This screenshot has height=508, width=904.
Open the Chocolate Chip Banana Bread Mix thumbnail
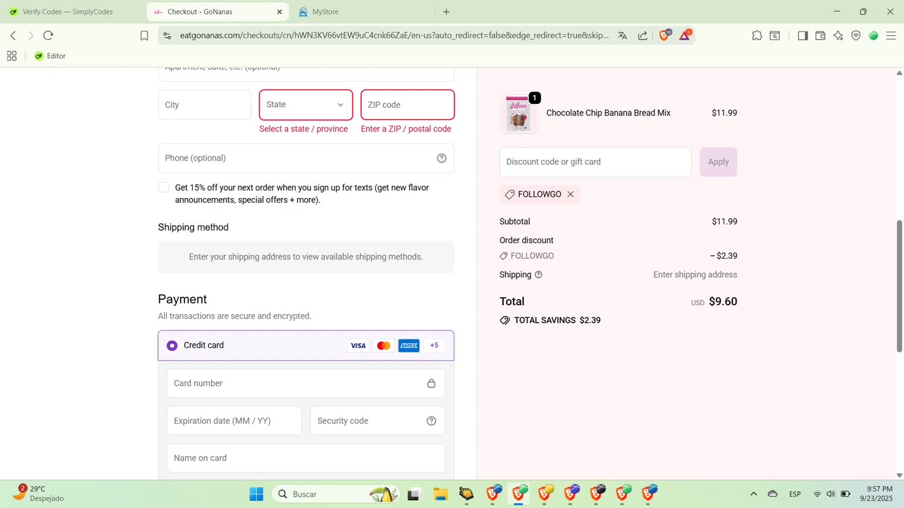coord(519,113)
